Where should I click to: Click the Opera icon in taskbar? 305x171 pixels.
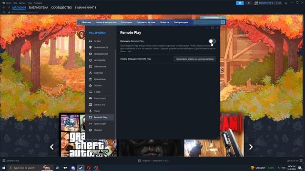pos(89,168)
